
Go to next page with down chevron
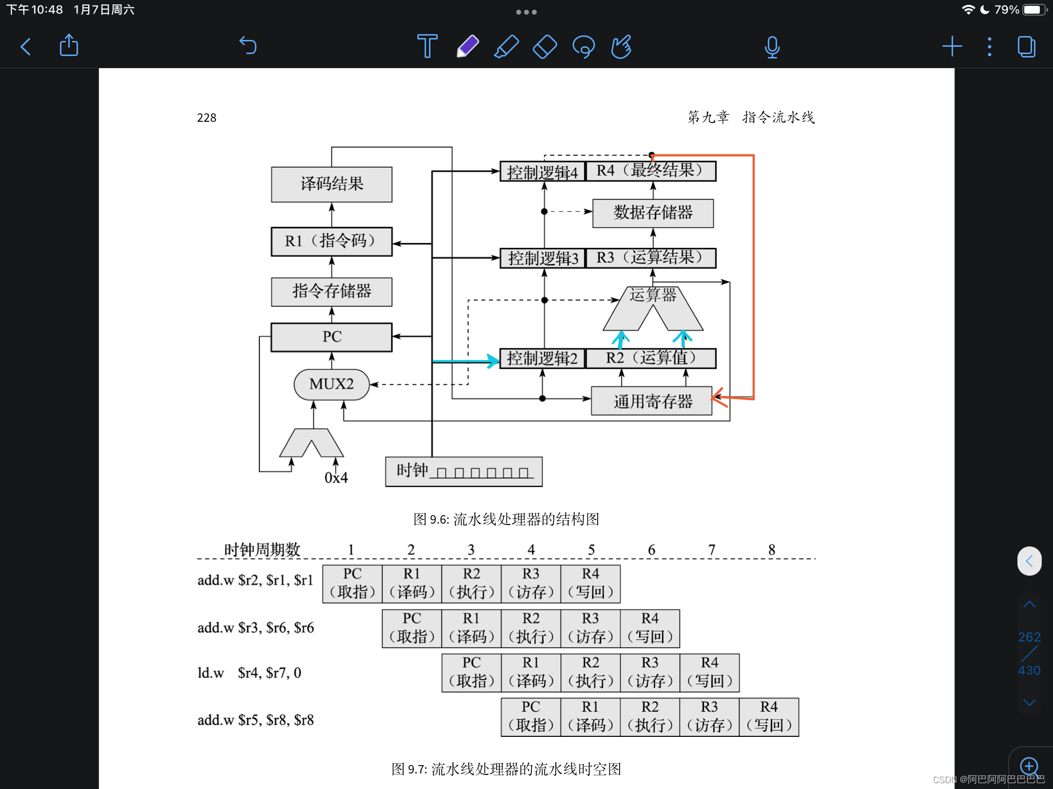(1029, 702)
